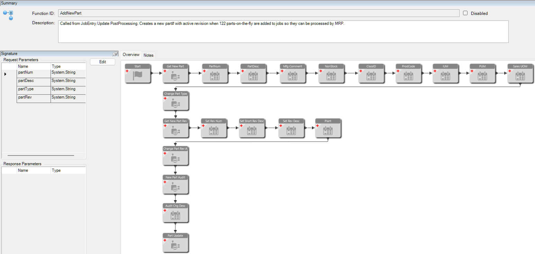Switch to the Overview tab
This screenshot has height=254, width=535.
[131, 55]
